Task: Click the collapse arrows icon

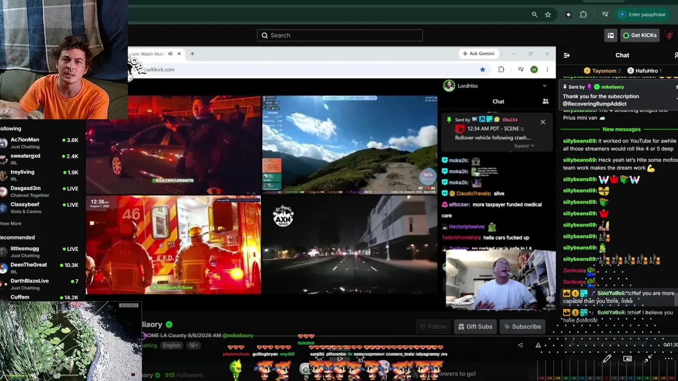Action: click(x=648, y=359)
